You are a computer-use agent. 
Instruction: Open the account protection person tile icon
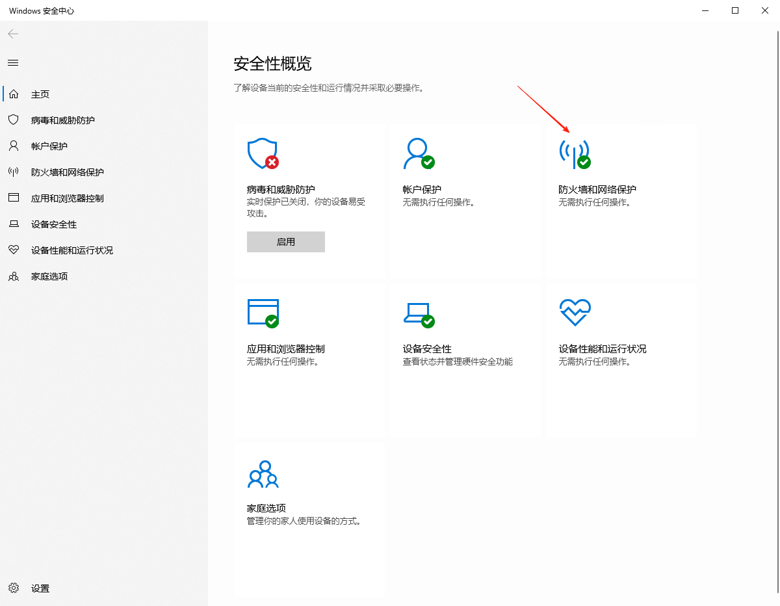coord(418,153)
